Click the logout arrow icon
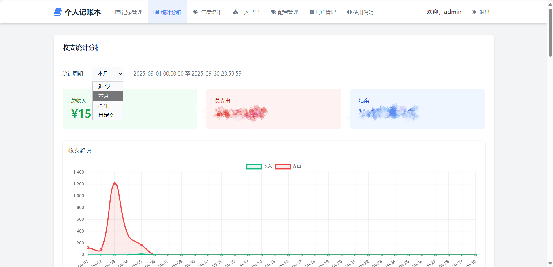The height and width of the screenshot is (267, 553). point(474,12)
